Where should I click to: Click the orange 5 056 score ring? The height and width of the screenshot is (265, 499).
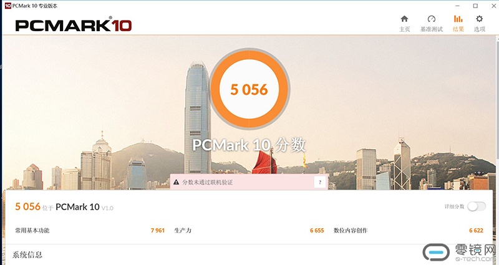pos(249,89)
